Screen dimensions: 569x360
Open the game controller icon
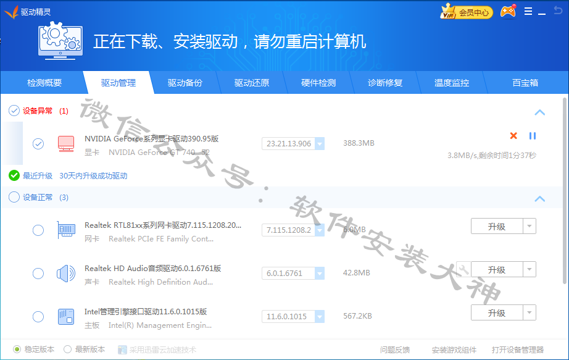pyautogui.click(x=509, y=11)
